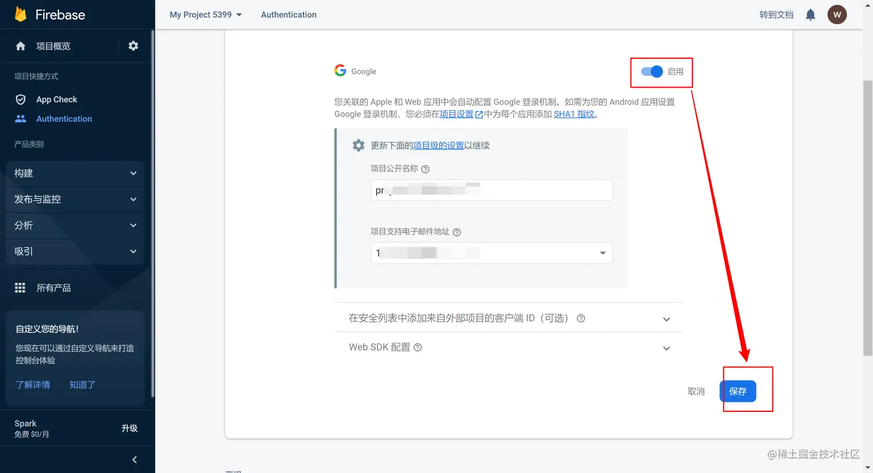
Task: Open the SHA1 指纹 link
Action: pos(574,114)
